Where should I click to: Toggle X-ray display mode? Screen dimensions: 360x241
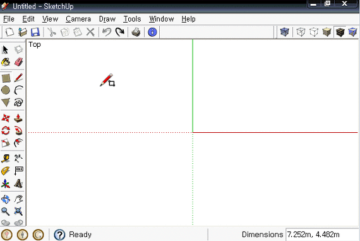click(284, 32)
